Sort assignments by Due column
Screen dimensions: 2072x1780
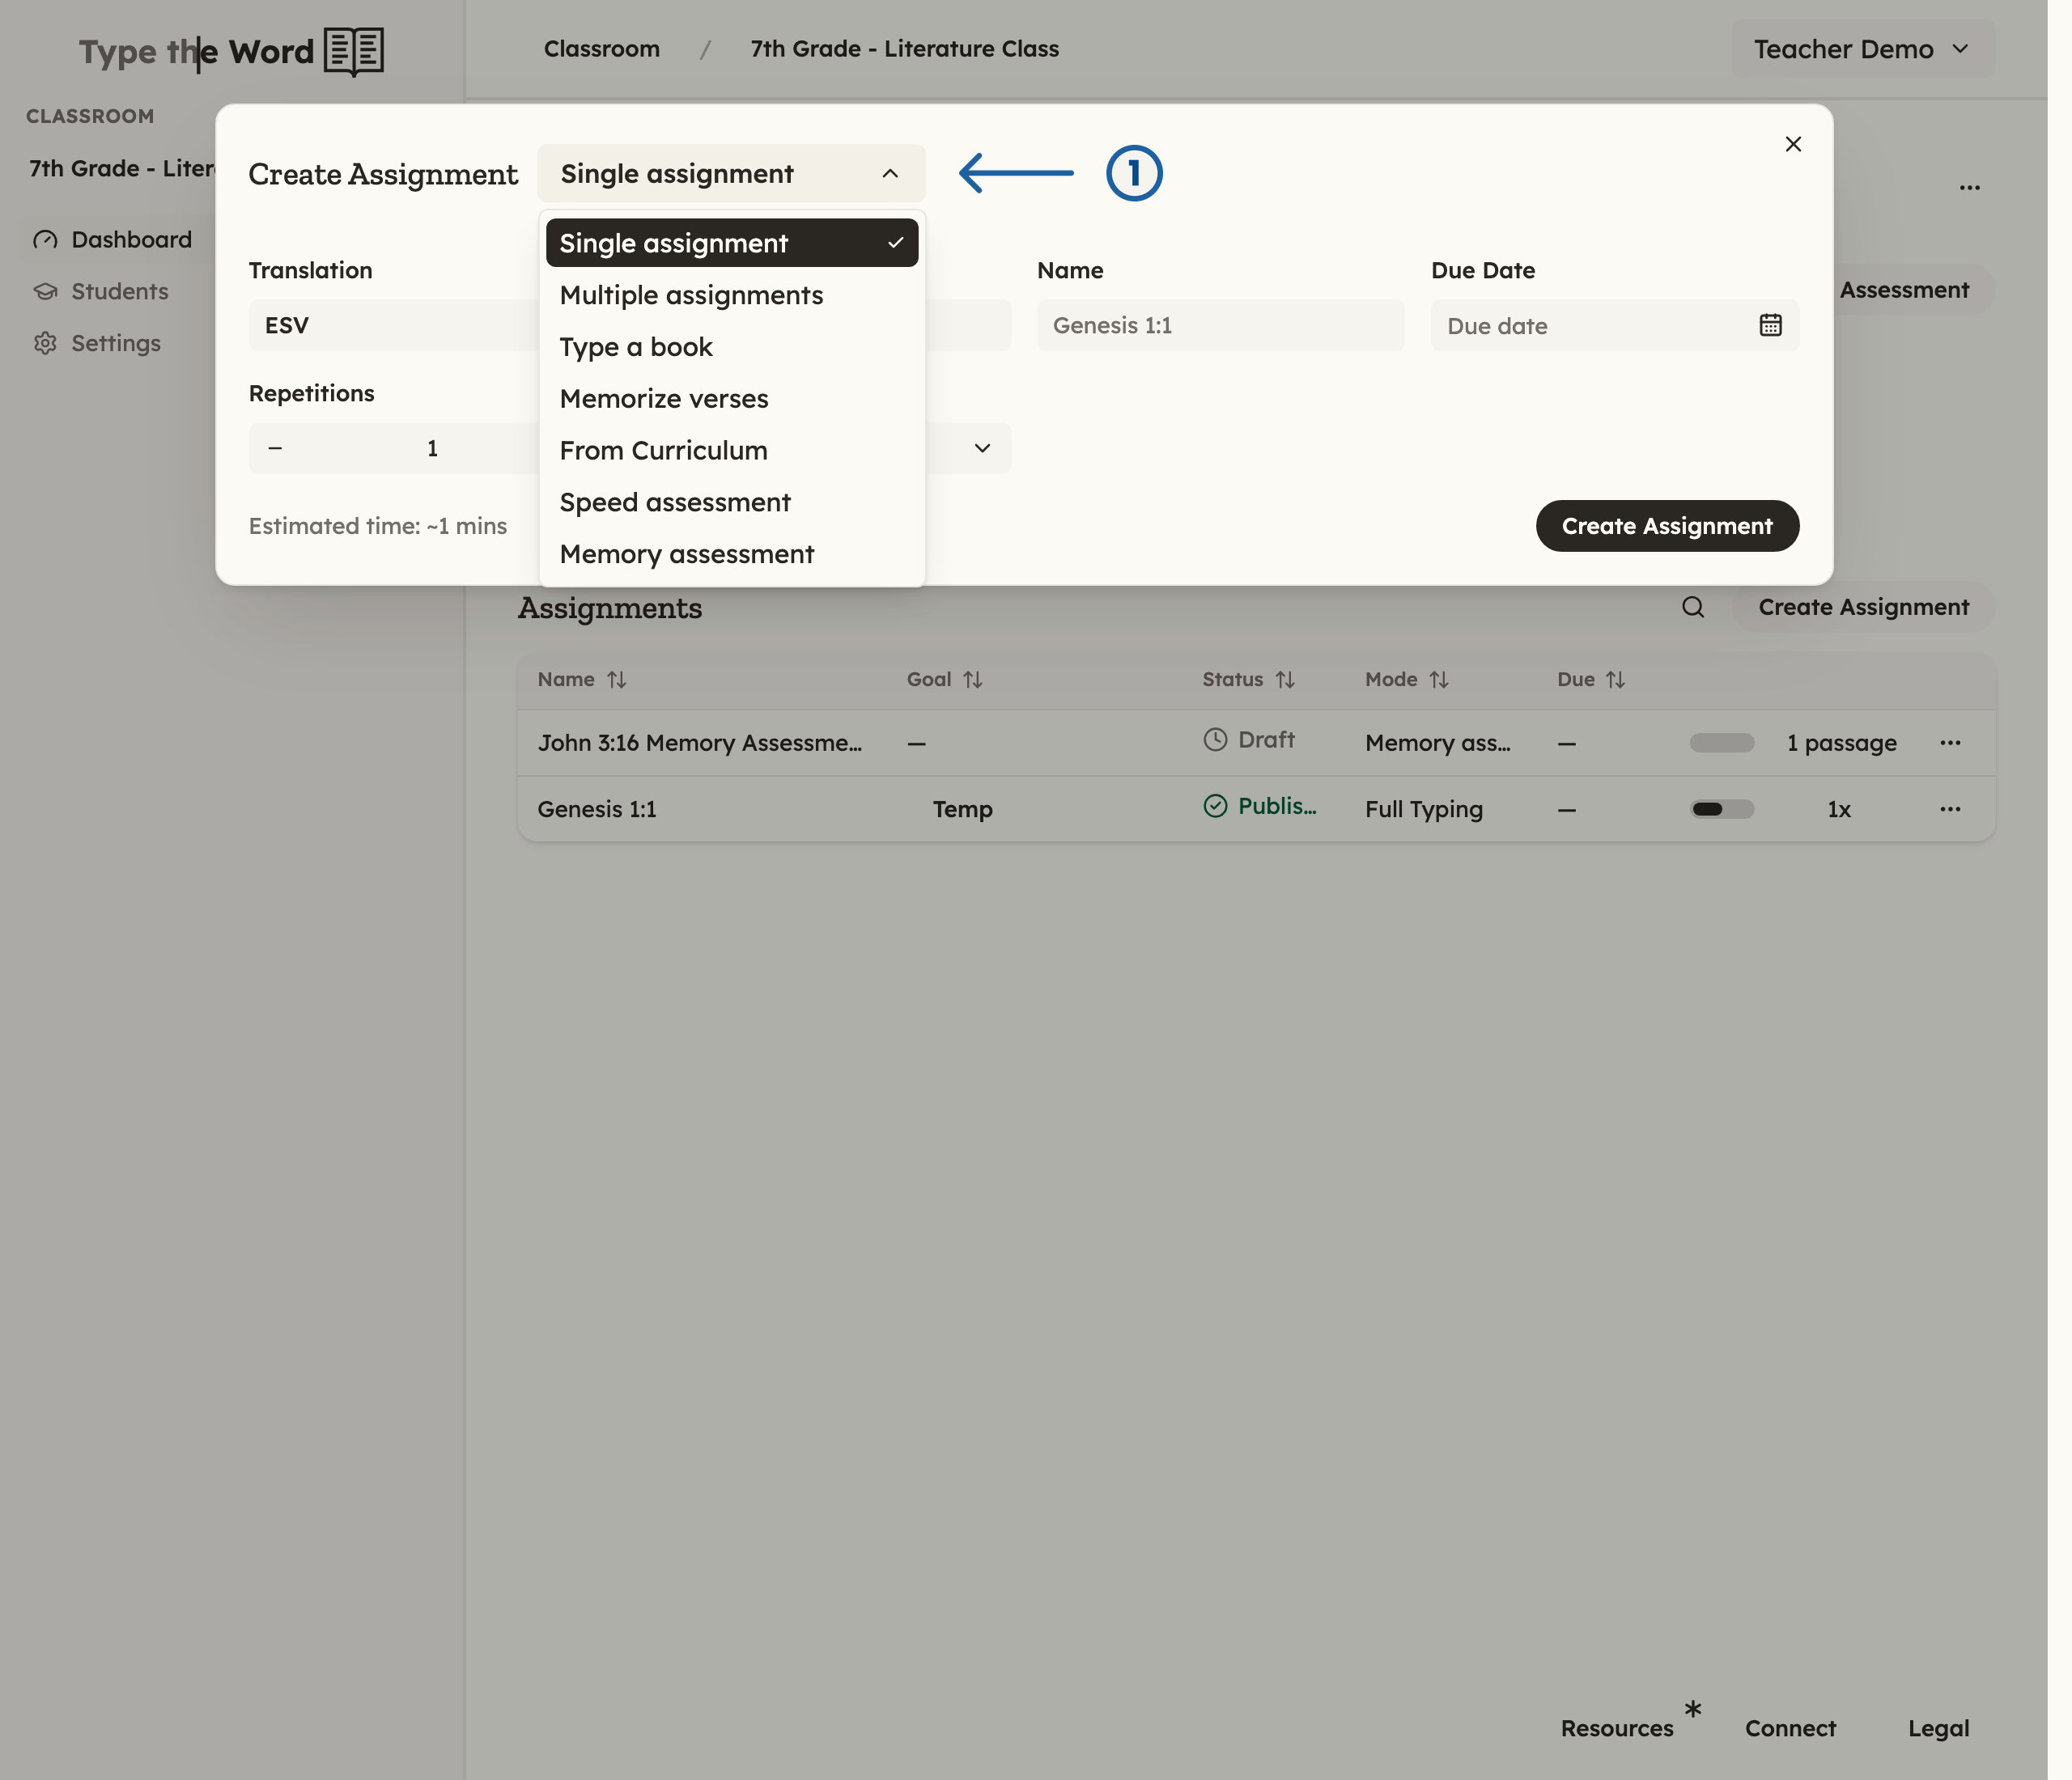[1590, 680]
